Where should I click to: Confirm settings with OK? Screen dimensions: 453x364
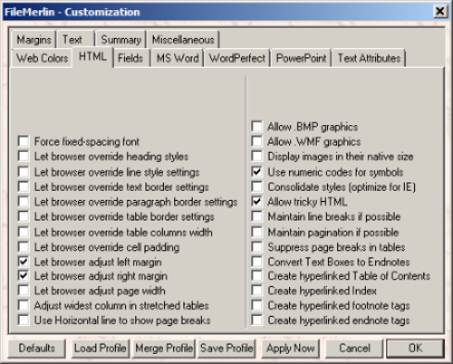click(415, 348)
